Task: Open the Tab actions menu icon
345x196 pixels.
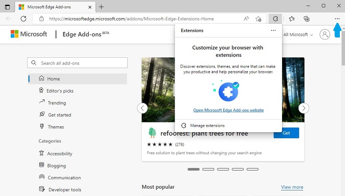Action: pyautogui.click(x=7, y=7)
